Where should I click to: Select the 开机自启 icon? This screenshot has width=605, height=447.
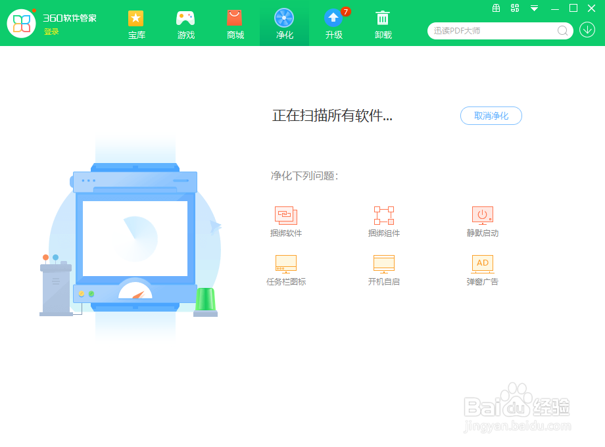(383, 263)
